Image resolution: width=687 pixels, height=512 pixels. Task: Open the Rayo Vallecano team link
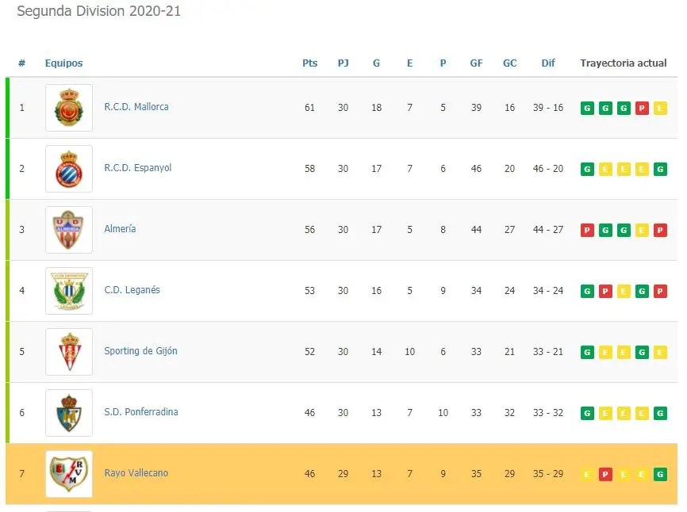click(x=136, y=473)
